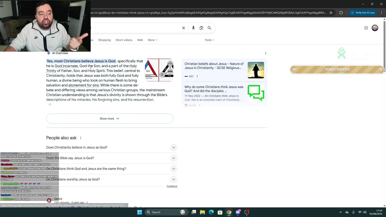Open Google Lens image search icon
Screen dimensions: 386x217
[x=201, y=28]
